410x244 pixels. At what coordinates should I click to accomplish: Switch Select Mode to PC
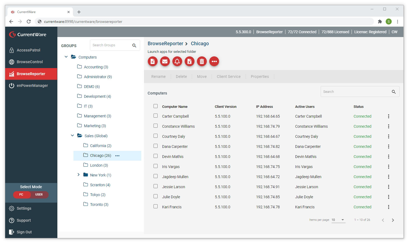click(x=22, y=194)
